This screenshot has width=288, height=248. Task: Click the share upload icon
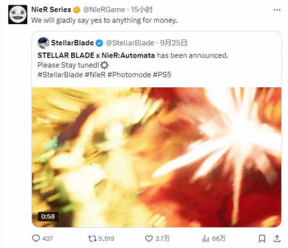pyautogui.click(x=277, y=239)
